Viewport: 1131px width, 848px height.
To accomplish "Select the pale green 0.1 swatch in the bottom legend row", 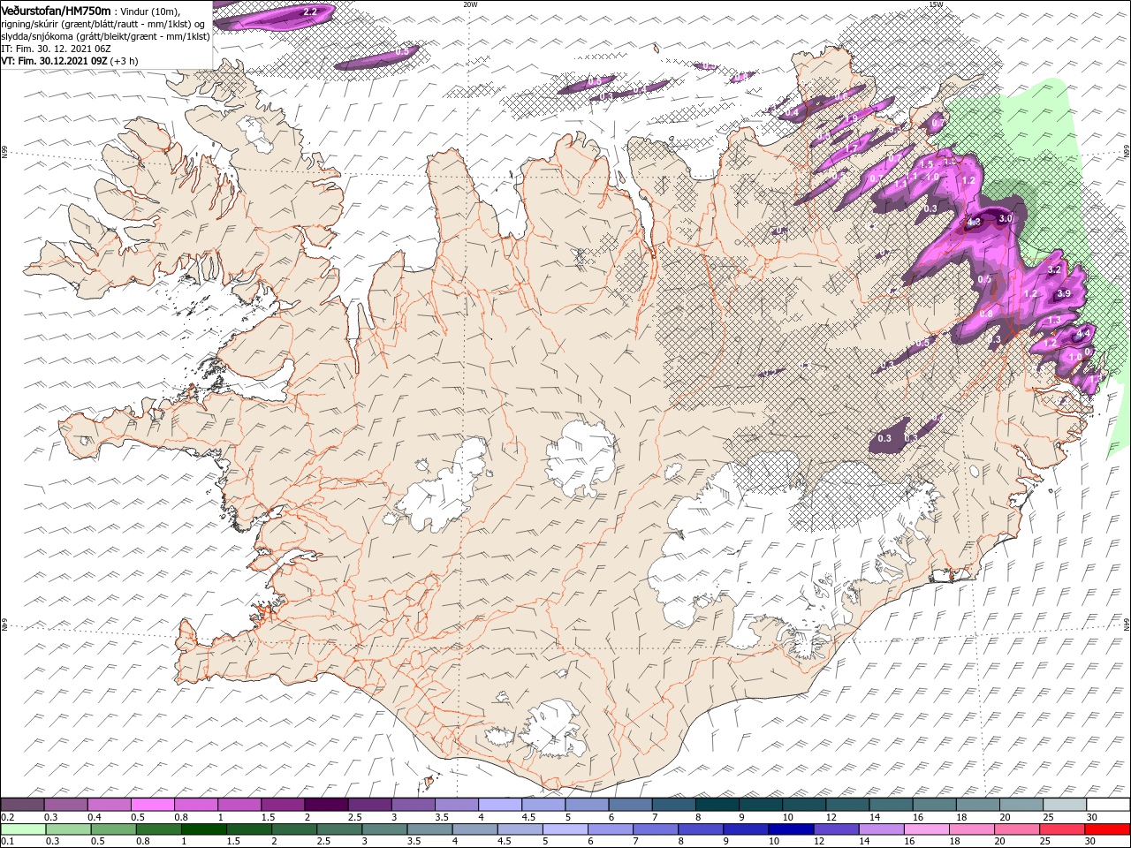I will (23, 829).
